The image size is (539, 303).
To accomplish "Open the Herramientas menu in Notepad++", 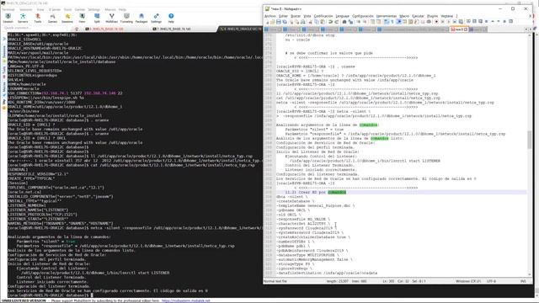I will pos(387,16).
